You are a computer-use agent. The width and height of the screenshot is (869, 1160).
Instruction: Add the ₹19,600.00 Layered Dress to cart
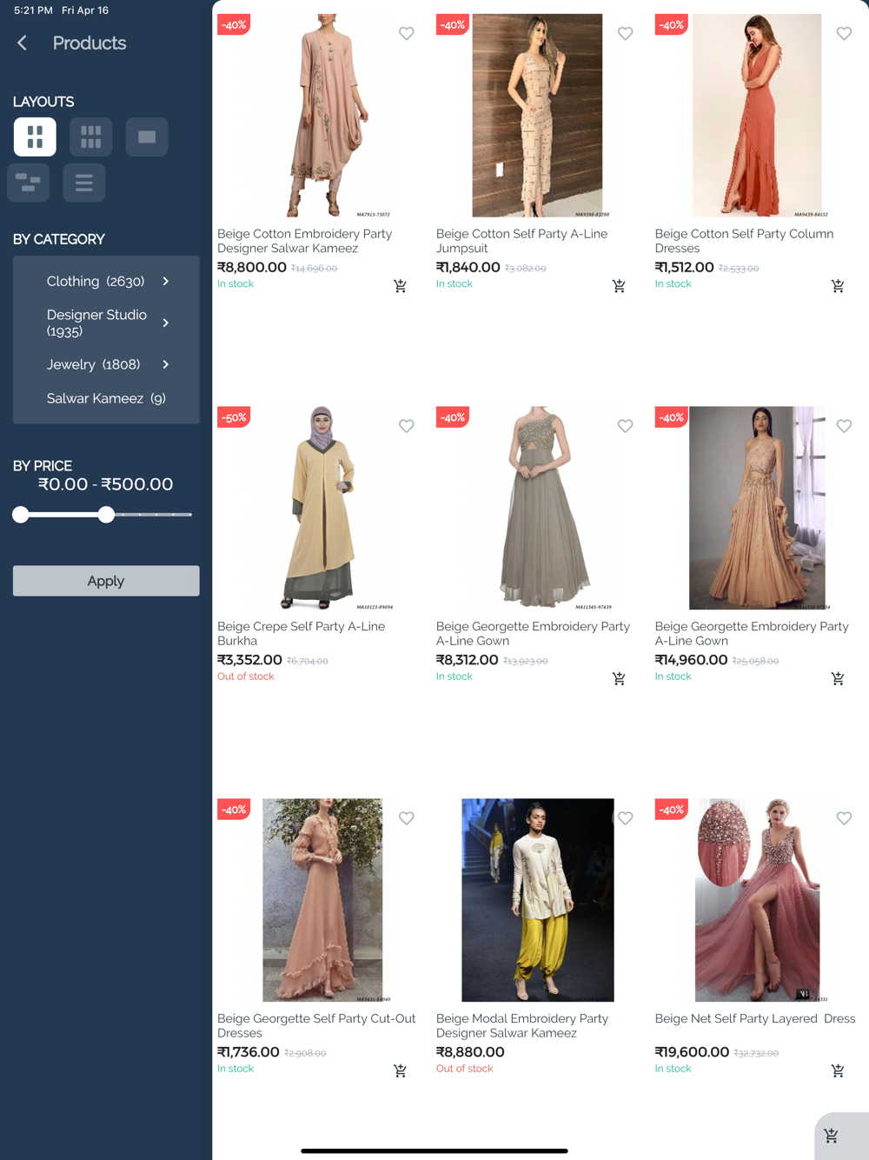[x=838, y=1070]
